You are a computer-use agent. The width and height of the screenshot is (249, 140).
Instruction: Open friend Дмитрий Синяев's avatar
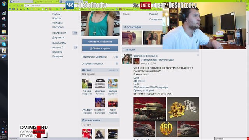point(100,84)
